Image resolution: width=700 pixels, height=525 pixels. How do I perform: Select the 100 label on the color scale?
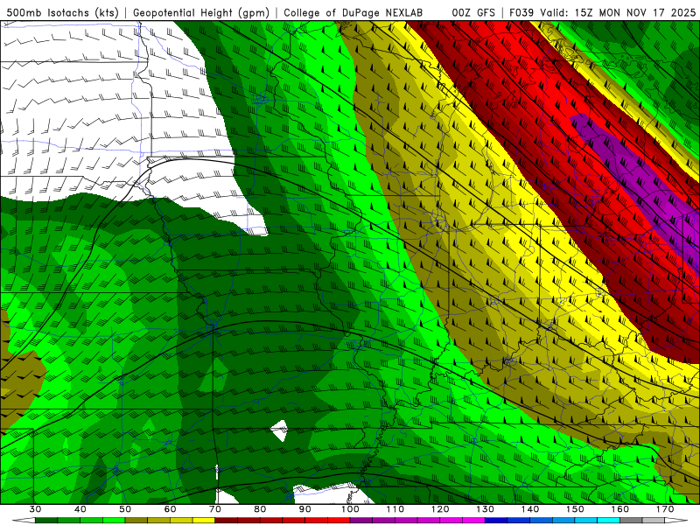click(x=351, y=509)
